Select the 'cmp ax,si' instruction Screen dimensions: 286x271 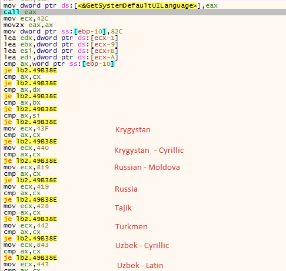22,116
